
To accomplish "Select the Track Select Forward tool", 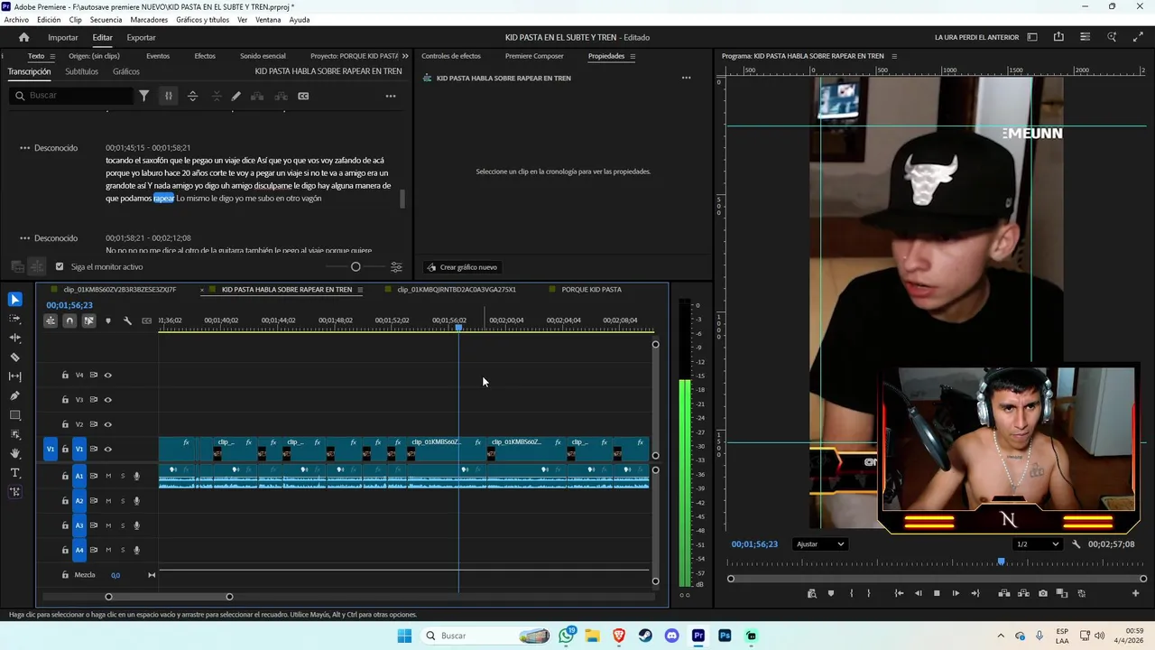I will click(15, 319).
